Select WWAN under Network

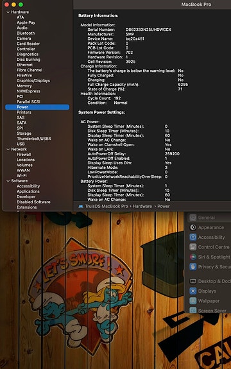coord(23,170)
